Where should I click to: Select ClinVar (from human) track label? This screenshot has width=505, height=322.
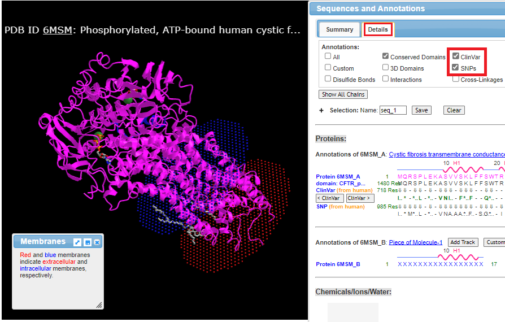tap(344, 190)
